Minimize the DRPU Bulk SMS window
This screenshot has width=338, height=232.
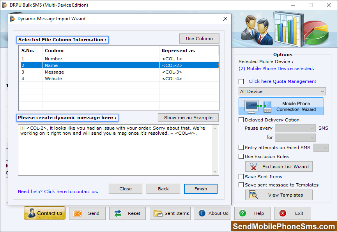coord(293,5)
